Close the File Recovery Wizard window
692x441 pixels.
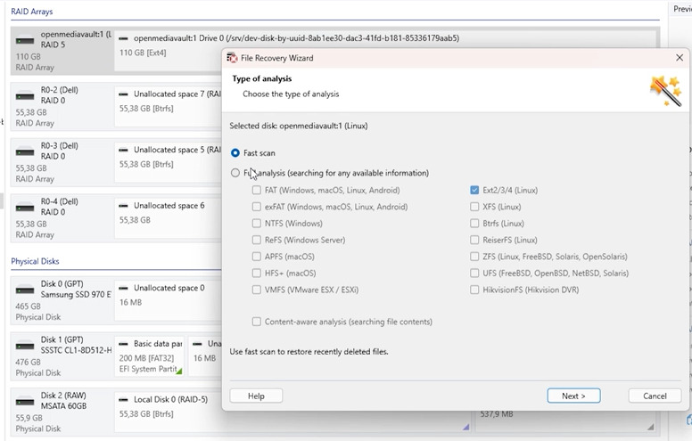click(680, 58)
